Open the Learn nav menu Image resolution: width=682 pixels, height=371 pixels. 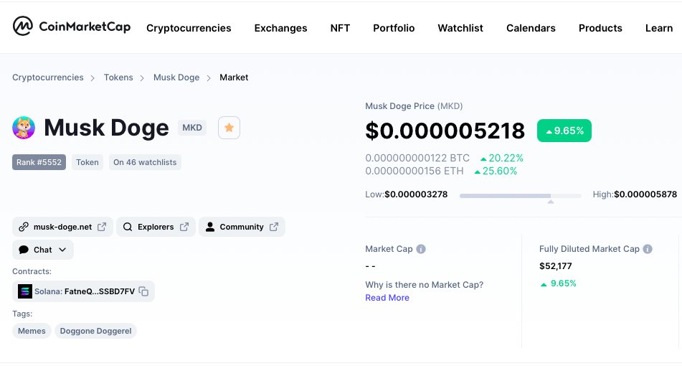[659, 28]
